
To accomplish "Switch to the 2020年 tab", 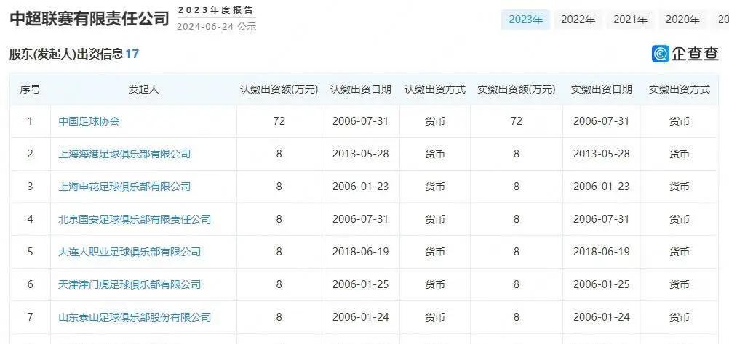I will click(x=682, y=20).
